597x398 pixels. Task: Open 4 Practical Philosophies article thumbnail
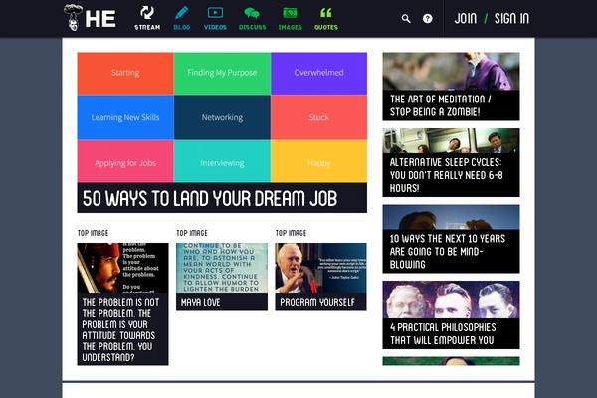tap(451, 299)
